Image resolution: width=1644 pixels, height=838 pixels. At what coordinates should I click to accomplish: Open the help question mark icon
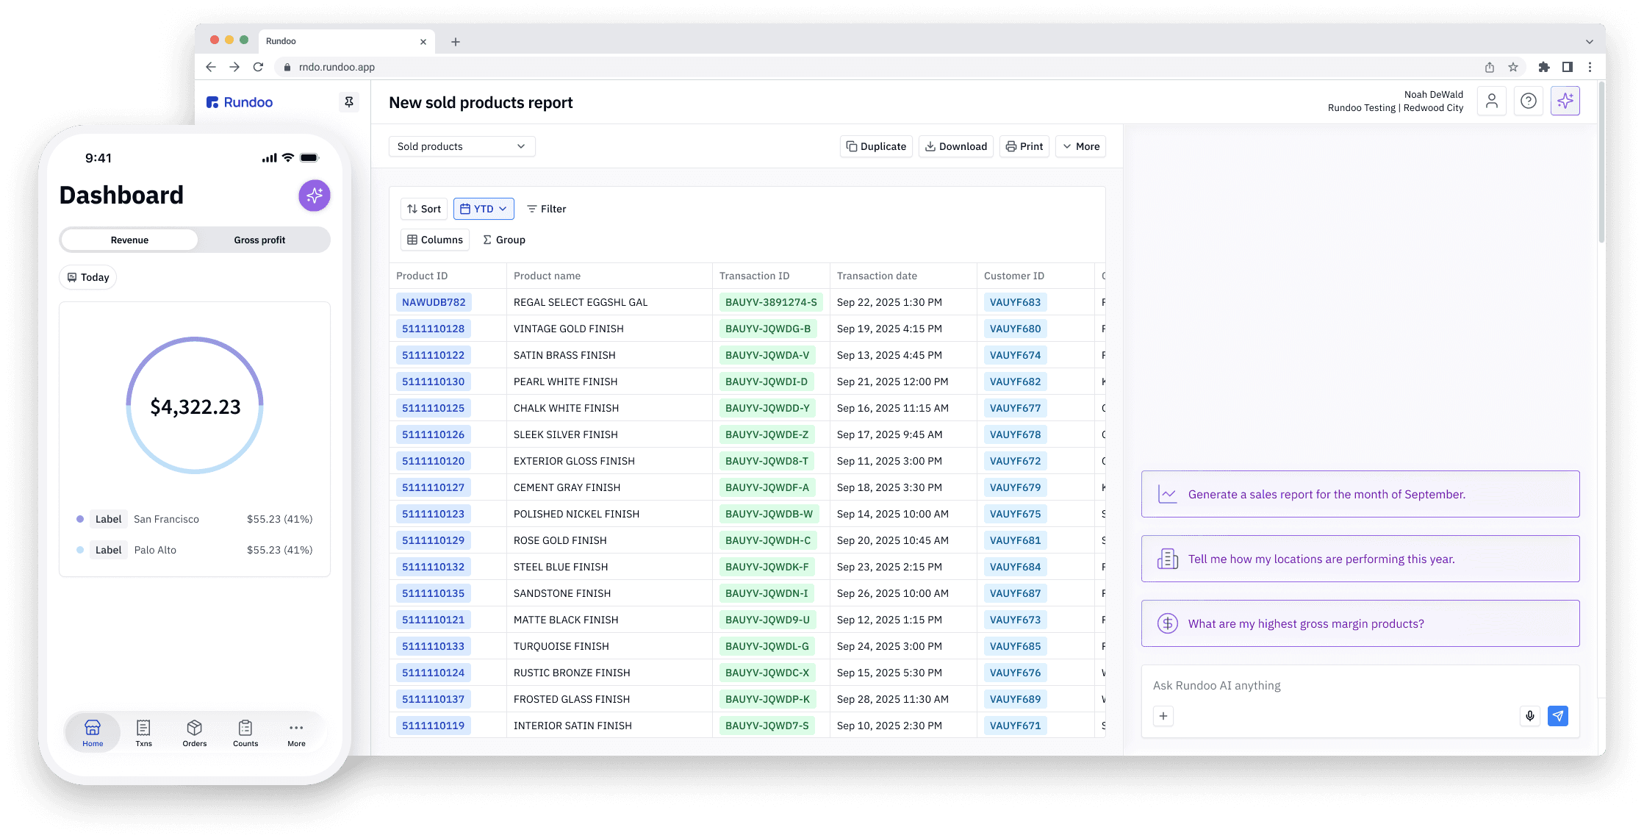[1528, 101]
